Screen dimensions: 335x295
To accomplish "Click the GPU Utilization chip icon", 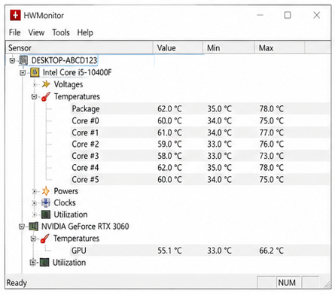I will click(x=44, y=263).
